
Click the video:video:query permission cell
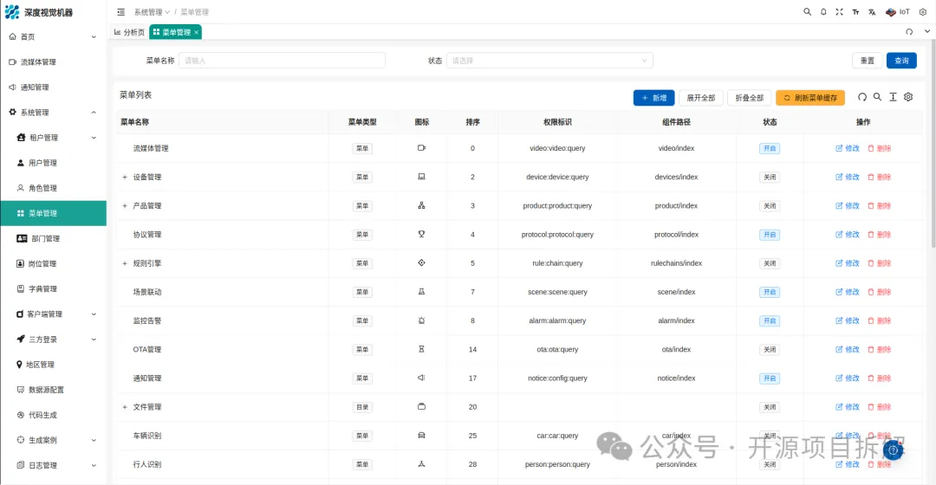(x=557, y=149)
